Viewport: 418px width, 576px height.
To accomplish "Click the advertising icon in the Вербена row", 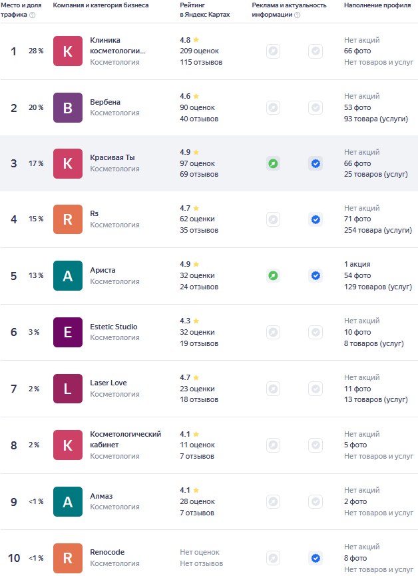I will [273, 107].
